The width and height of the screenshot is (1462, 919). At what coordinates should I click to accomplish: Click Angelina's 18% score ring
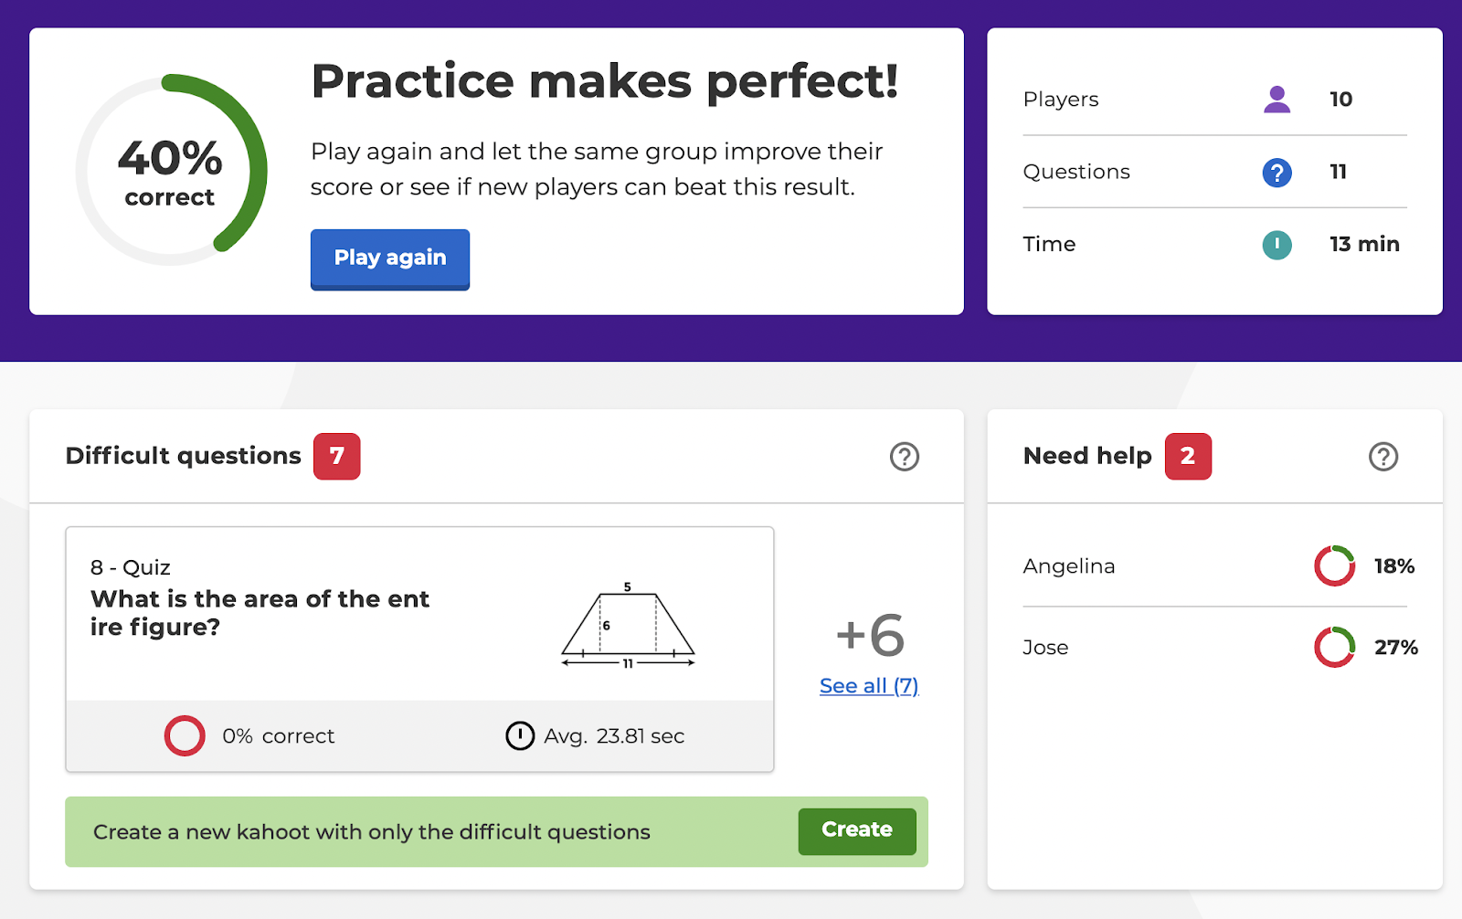1334,566
